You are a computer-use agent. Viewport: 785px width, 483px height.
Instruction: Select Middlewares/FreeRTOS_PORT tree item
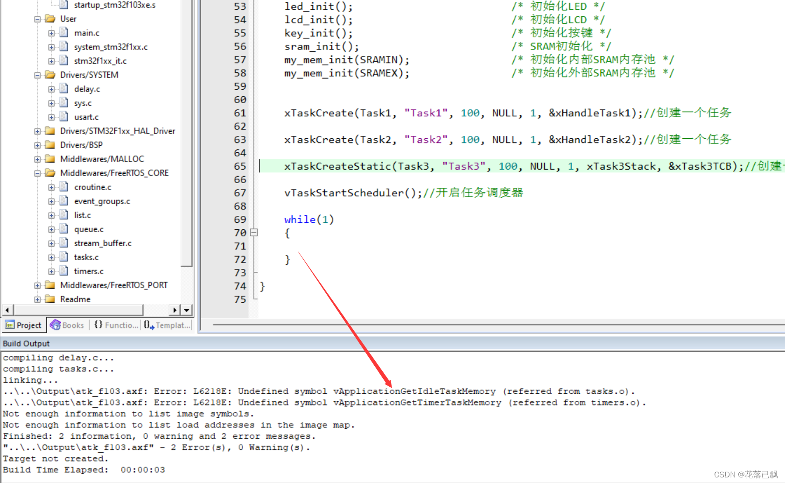pyautogui.click(x=114, y=285)
